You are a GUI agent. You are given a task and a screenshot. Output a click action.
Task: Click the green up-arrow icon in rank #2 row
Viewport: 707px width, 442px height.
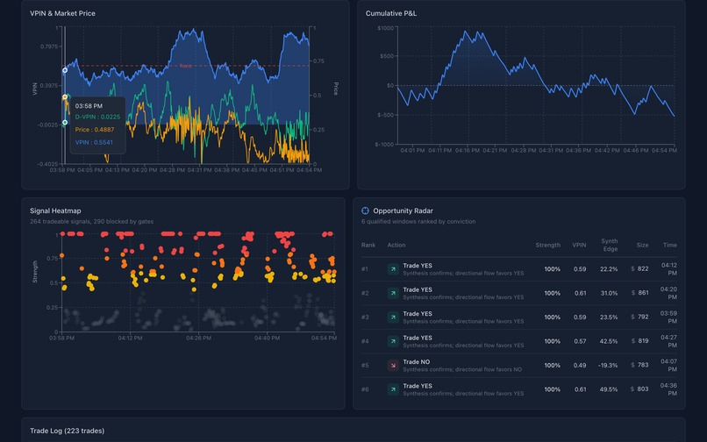point(393,293)
